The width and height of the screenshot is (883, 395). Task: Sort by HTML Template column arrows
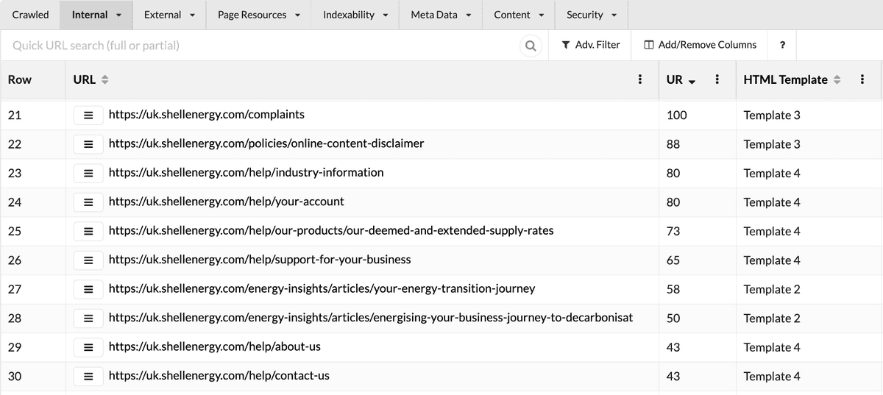837,79
